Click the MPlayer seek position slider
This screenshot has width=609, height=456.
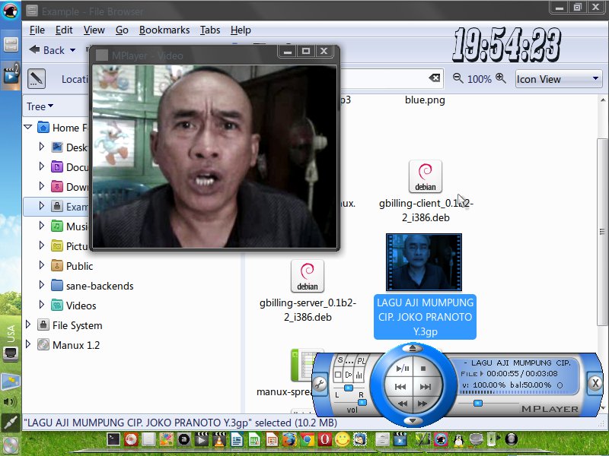click(x=478, y=404)
